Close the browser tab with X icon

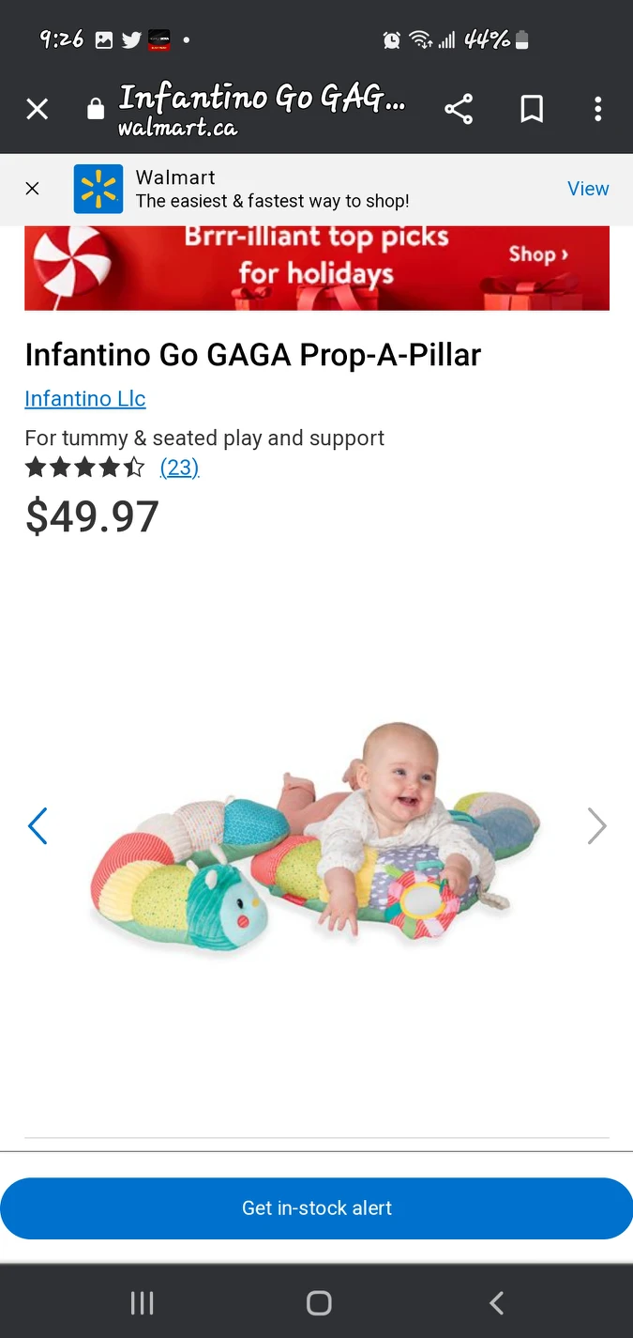(37, 110)
